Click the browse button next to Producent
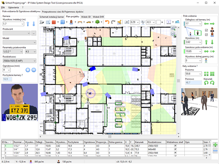Image resolution: width=219 pixels, height=164 pixels. pos(34,33)
